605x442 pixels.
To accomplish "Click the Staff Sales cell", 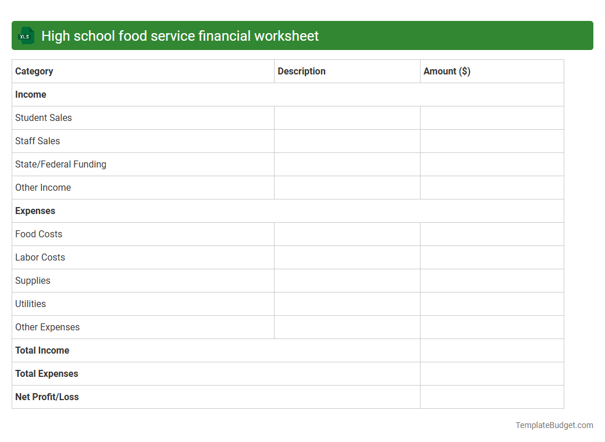I will click(37, 141).
